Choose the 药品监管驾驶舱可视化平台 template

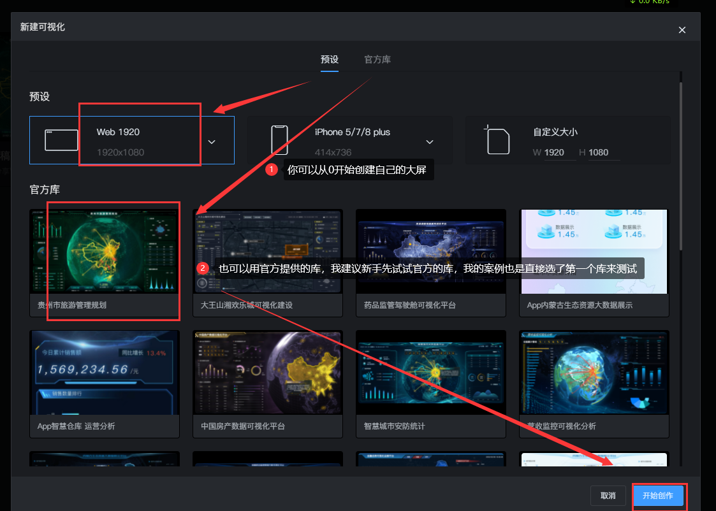pyautogui.click(x=430, y=263)
